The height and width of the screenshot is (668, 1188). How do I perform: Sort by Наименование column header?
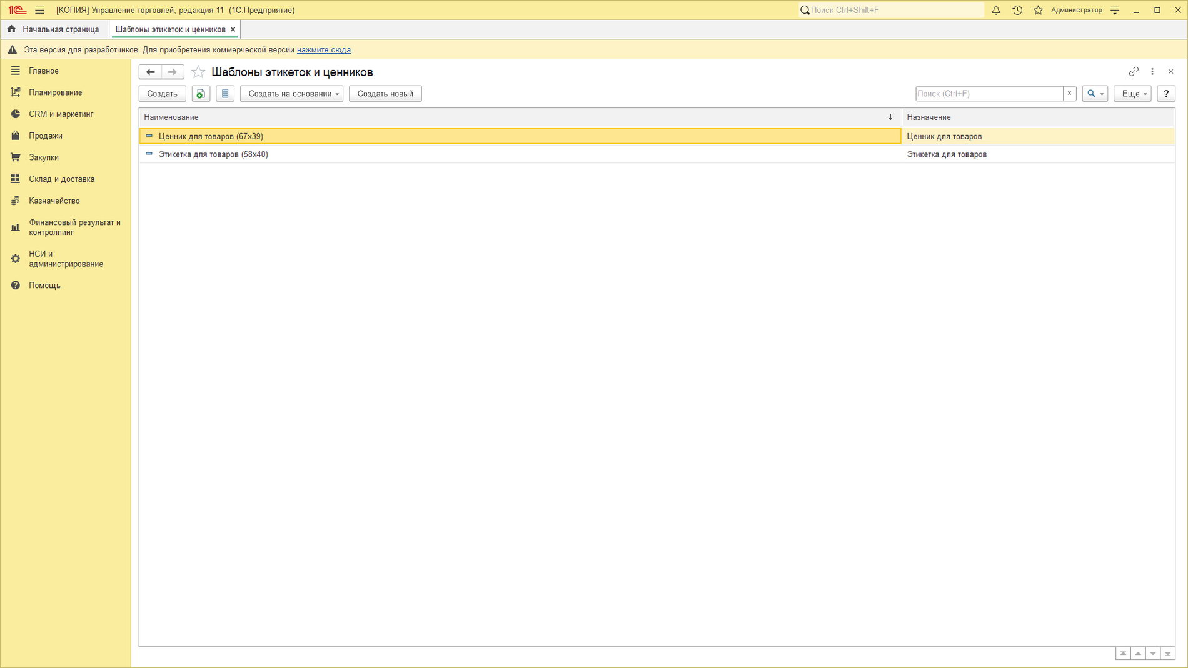520,117
